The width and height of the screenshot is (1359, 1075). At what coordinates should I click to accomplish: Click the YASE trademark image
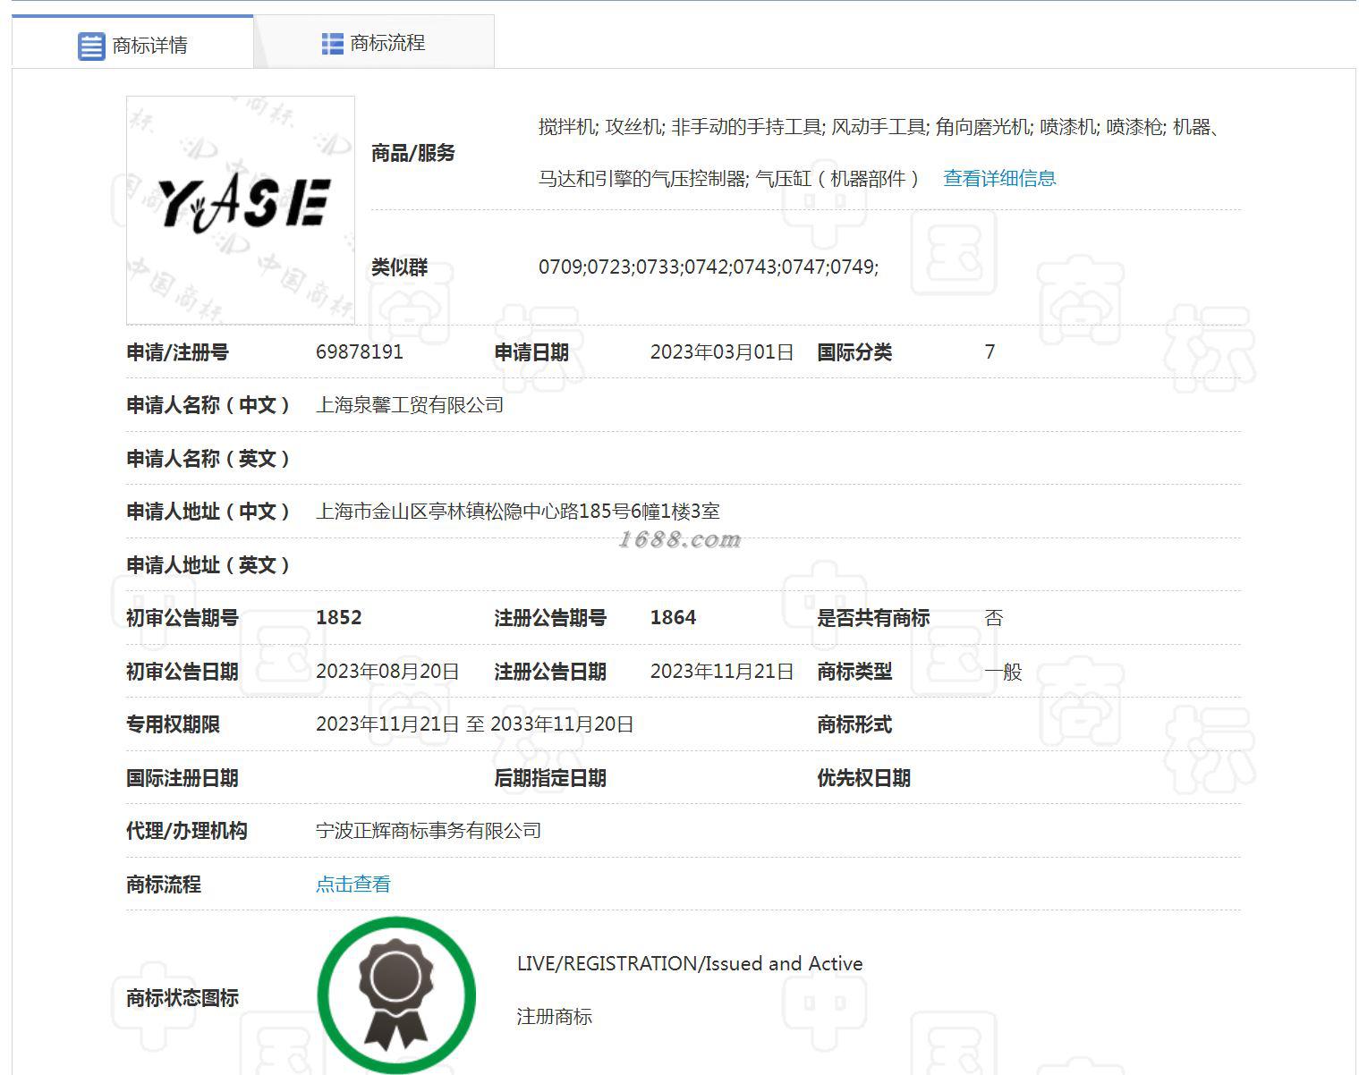click(241, 210)
